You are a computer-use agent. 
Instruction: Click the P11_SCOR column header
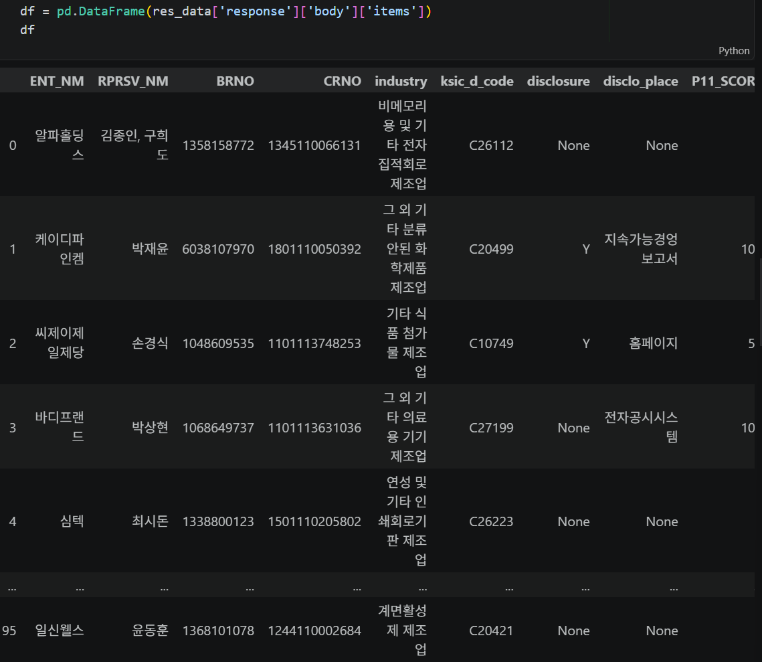(x=723, y=81)
